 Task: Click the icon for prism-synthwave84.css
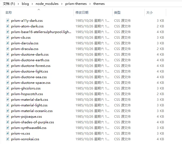pos(8,128)
